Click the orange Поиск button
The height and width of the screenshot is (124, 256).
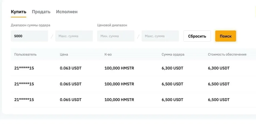point(226,36)
